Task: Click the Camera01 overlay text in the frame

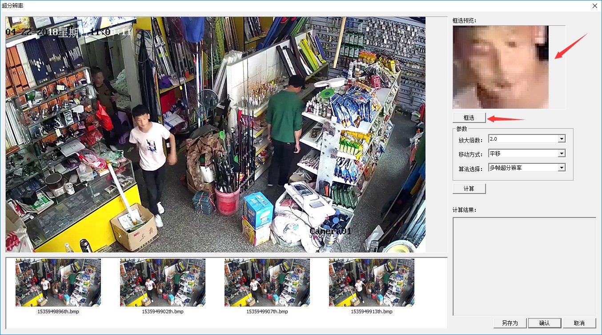Action: point(331,231)
